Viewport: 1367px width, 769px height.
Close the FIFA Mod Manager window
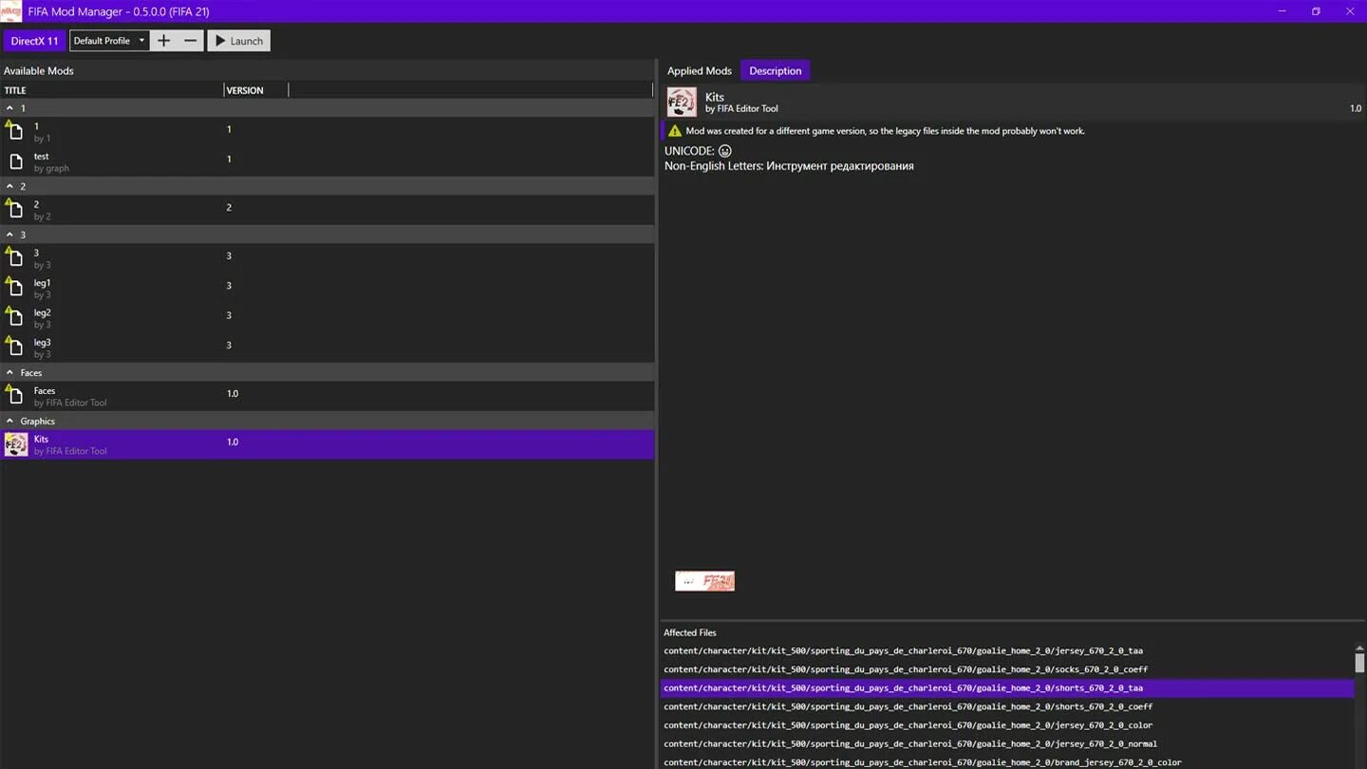point(1350,11)
